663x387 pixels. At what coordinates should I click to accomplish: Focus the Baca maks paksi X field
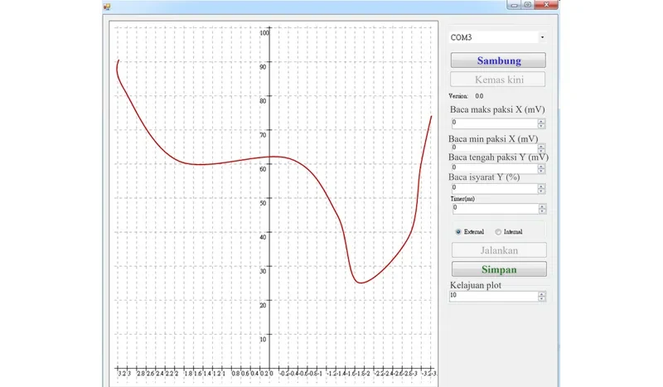[x=494, y=123]
